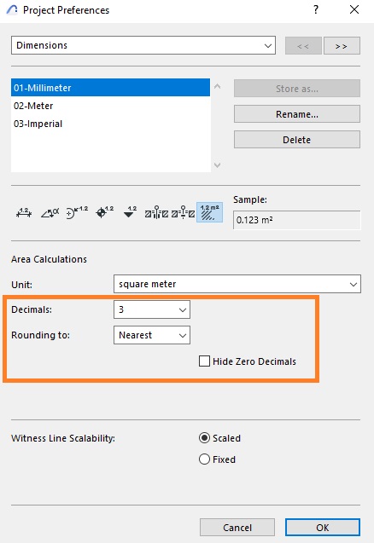Open the Rounding to Nearest dropdown
Image resolution: width=374 pixels, height=543 pixels.
(x=152, y=335)
